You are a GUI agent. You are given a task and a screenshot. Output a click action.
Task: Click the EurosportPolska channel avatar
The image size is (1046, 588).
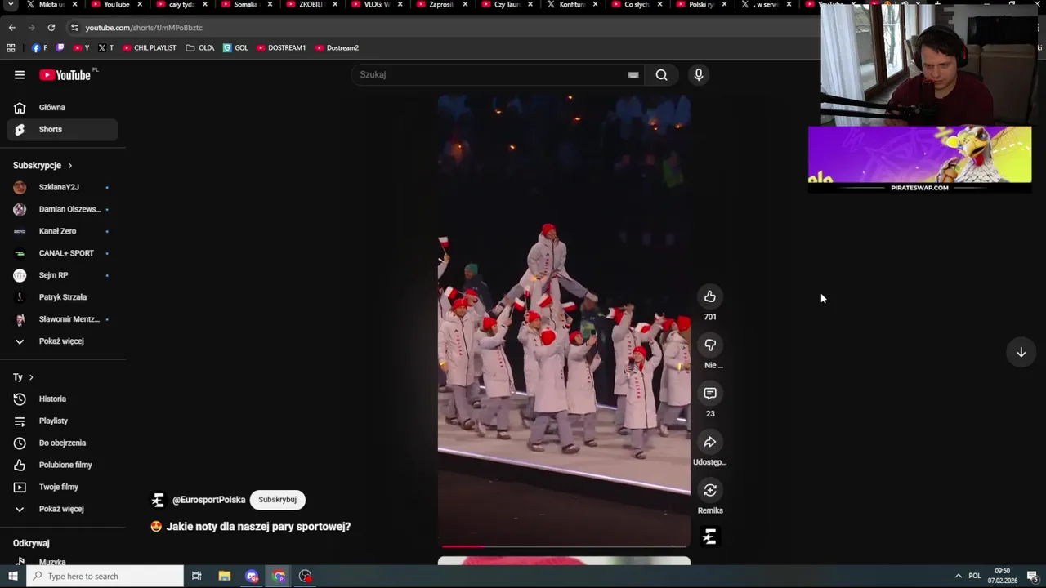[x=158, y=500]
